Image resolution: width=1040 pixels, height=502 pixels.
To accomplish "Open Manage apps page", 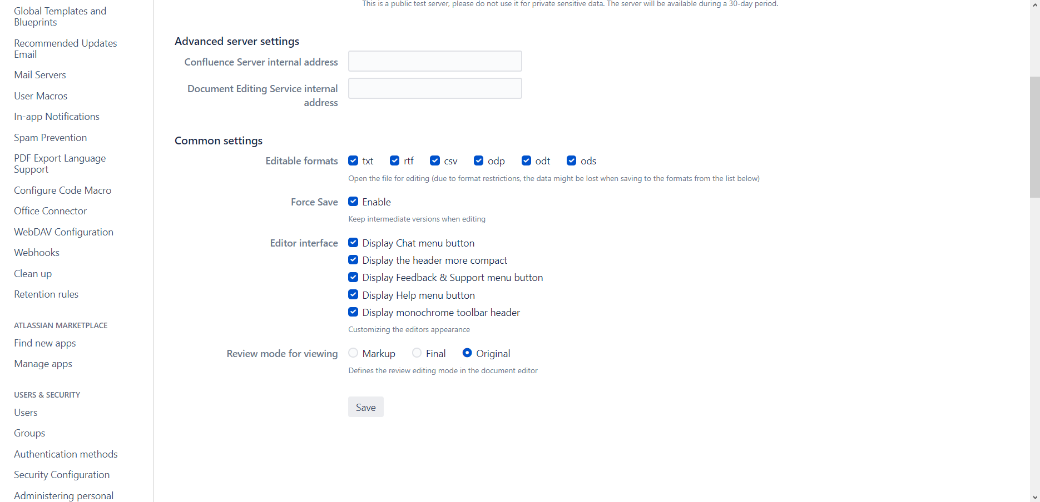I will [43, 364].
